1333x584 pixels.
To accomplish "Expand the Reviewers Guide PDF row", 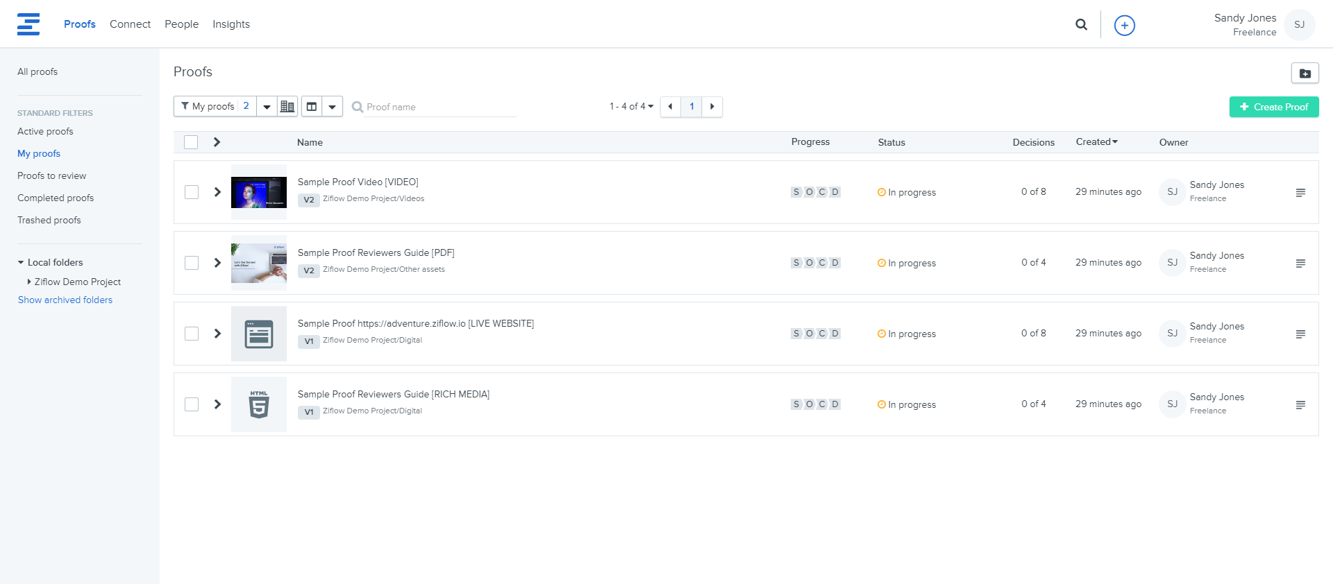I will coord(217,263).
